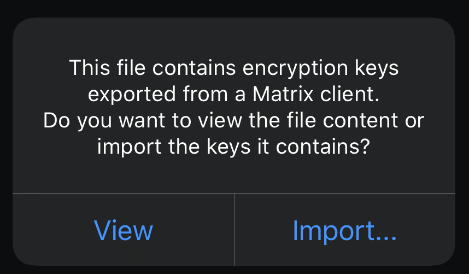Click the 'This file contains encryption keys' text
This screenshot has width=469, height=274.
[x=234, y=68]
